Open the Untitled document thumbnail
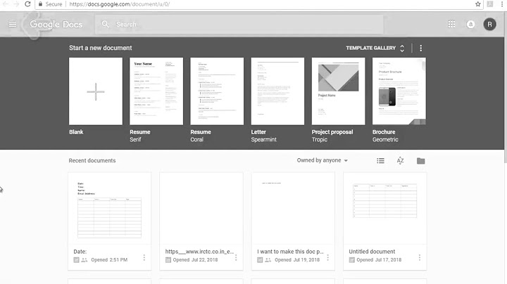The height and width of the screenshot is (284, 507). (384, 209)
